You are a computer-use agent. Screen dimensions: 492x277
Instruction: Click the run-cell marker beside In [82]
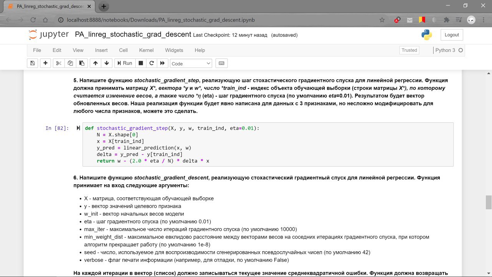point(78,128)
